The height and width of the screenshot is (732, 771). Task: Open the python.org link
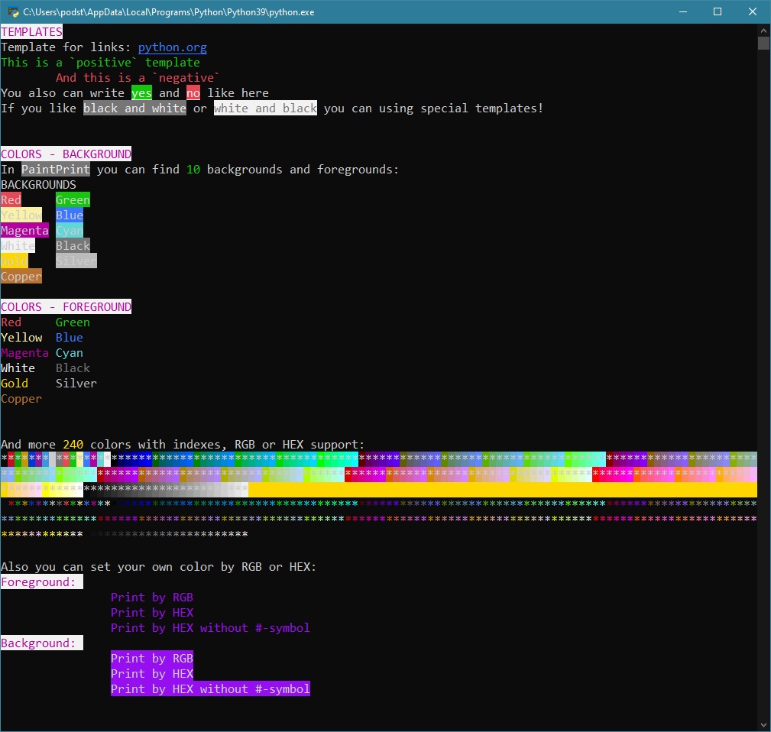[x=172, y=47]
